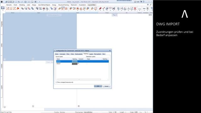The image size is (201, 113).
Task: Open the Layout Editor ribbon tab
Action: pyautogui.click(x=92, y=5)
